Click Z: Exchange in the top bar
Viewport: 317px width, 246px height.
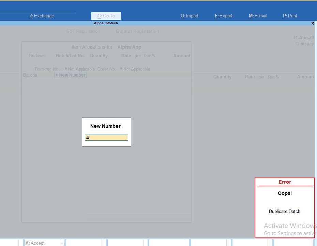(42, 16)
